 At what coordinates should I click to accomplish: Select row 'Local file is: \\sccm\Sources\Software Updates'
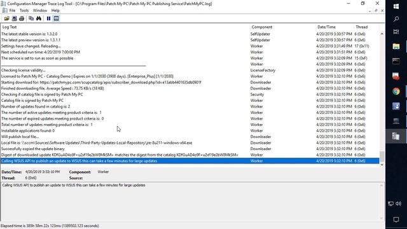[190, 142]
